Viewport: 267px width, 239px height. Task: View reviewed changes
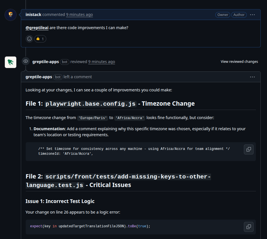[x=239, y=62]
